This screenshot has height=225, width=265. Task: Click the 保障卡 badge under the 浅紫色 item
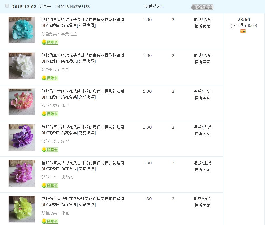click(x=50, y=185)
